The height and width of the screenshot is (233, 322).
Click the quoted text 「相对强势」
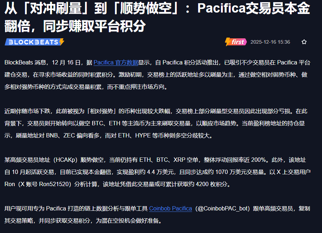tap(101, 111)
